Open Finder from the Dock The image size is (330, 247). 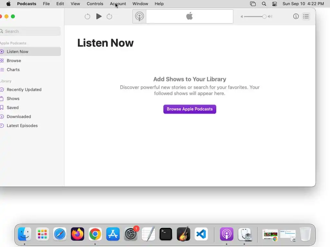(x=24, y=234)
